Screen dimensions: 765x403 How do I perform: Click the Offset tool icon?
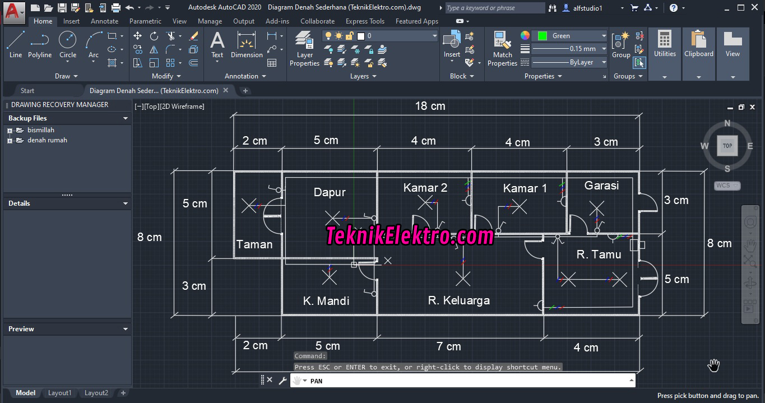coord(194,63)
